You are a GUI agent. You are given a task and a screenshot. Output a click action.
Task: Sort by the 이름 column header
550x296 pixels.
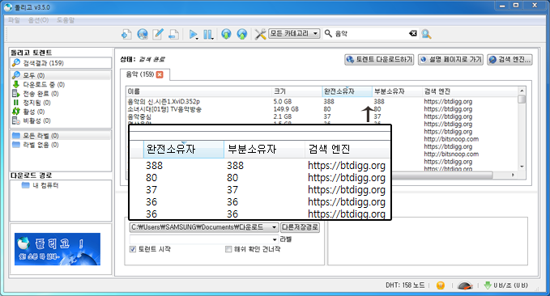tap(199, 91)
